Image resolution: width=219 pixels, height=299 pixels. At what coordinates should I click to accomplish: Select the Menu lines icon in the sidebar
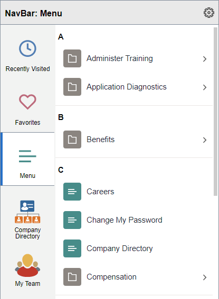pyautogui.click(x=27, y=156)
